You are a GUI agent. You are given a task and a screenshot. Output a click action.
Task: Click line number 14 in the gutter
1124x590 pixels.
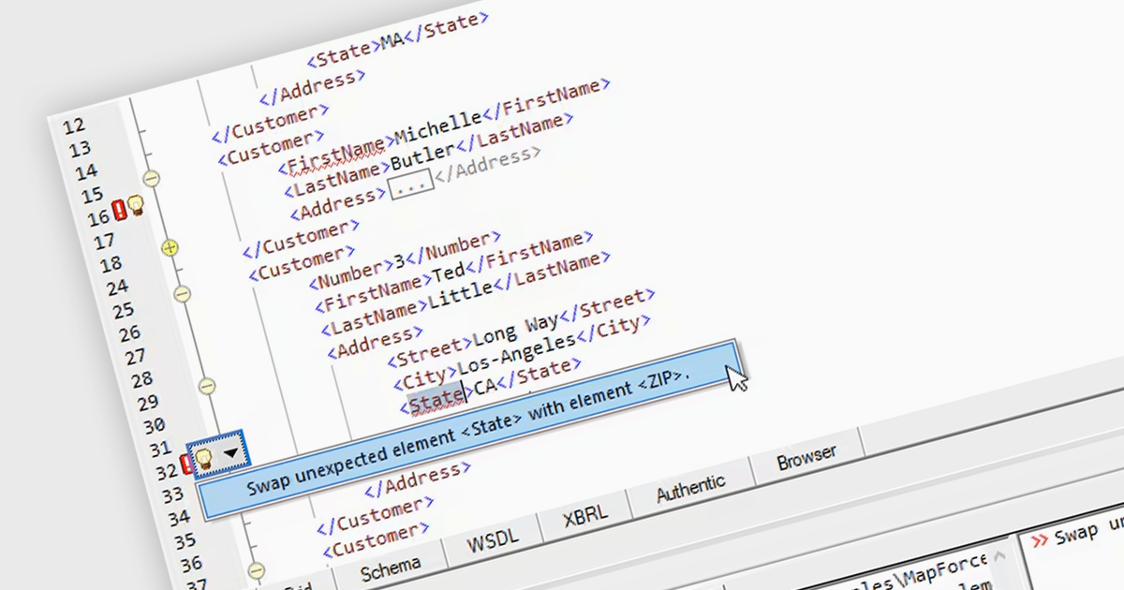86,172
